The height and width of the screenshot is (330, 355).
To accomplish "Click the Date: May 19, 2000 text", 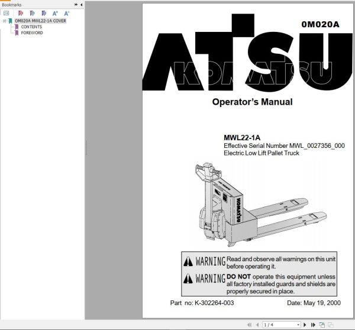I will [314, 303].
